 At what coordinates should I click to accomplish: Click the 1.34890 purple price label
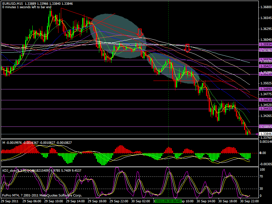(265, 89)
